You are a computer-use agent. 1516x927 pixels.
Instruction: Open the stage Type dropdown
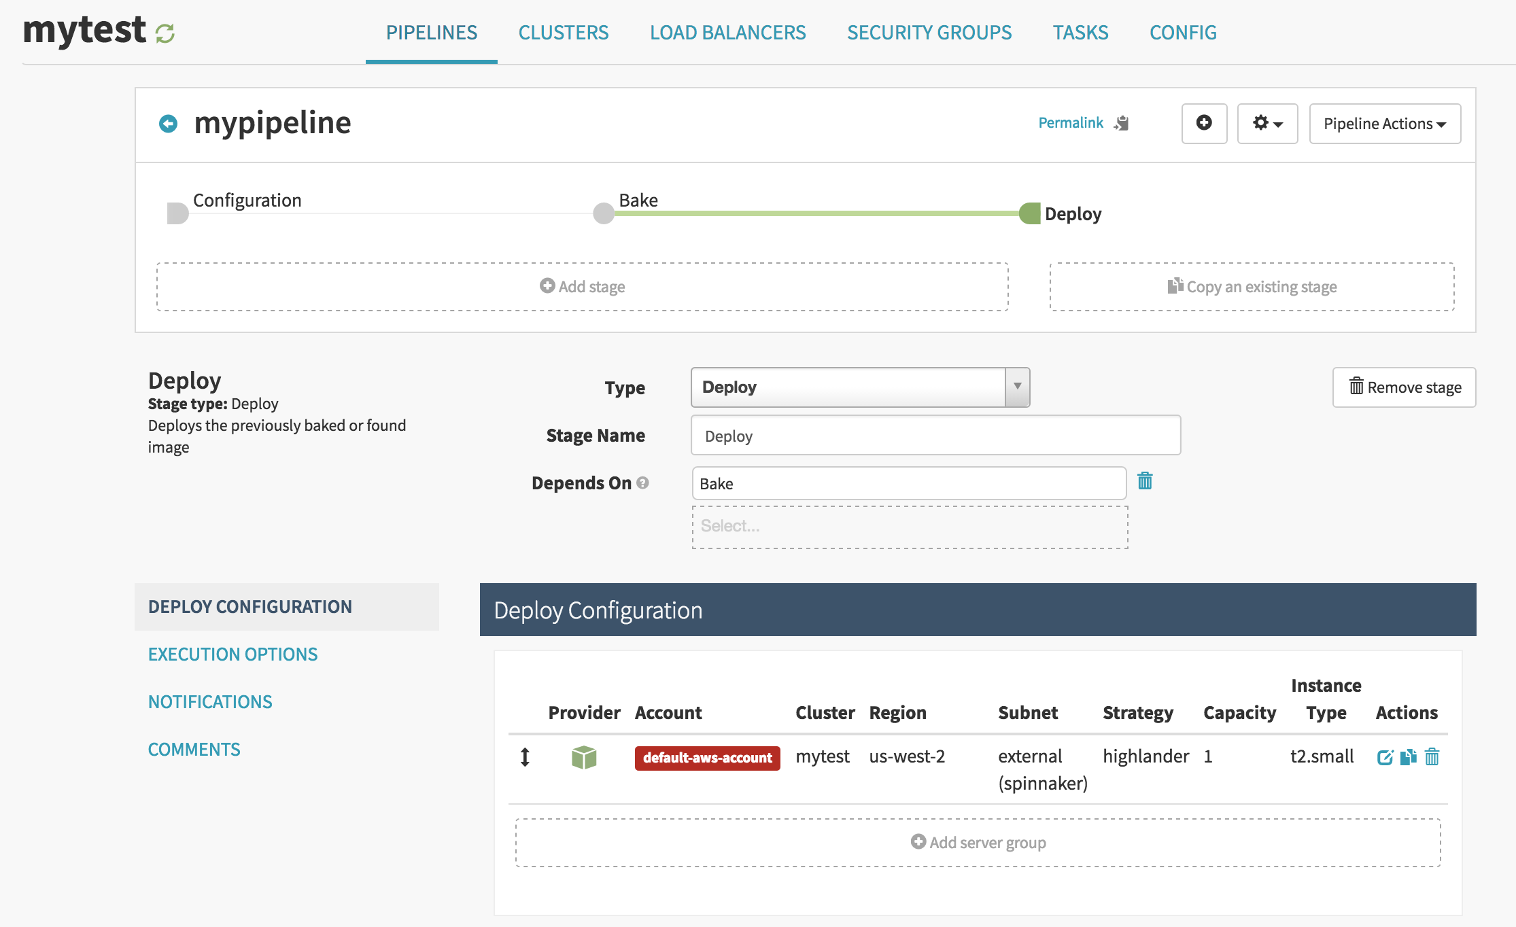860,387
